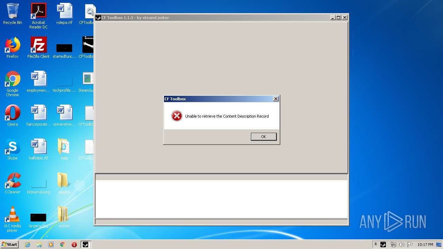
Task: Open Opera from the taskbar
Action: click(x=74, y=245)
